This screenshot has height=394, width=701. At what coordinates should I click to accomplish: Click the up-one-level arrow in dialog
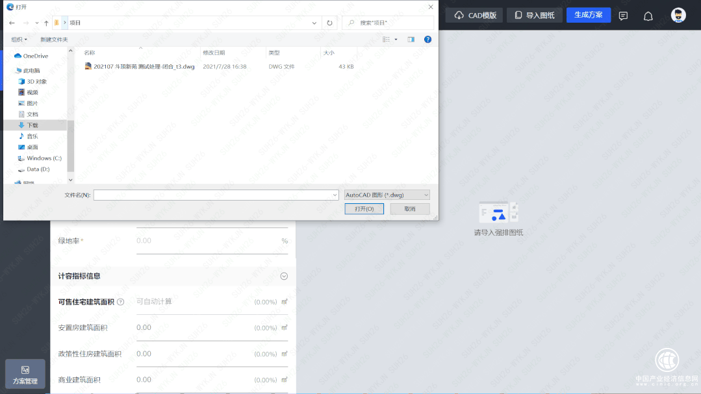(46, 23)
